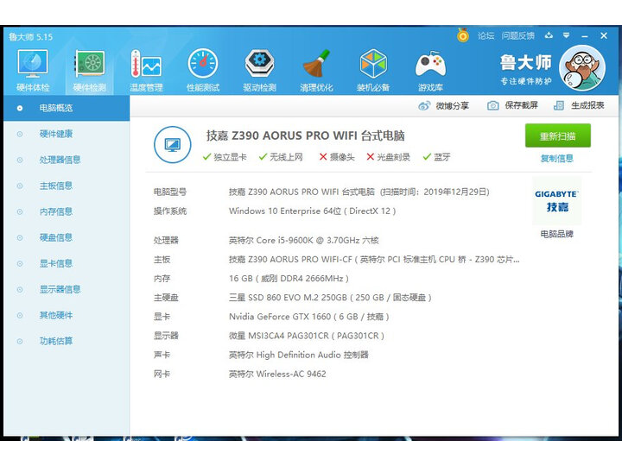Open the 硬件体检 hardware checkup icon

tap(33, 70)
